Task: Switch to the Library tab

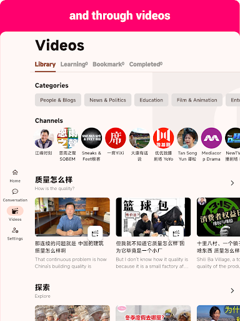Action: tap(45, 65)
